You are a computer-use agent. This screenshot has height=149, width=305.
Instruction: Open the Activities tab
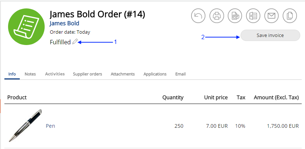click(55, 74)
